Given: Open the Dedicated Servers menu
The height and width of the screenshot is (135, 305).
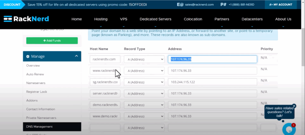Looking at the screenshot, I should pos(155,19).
